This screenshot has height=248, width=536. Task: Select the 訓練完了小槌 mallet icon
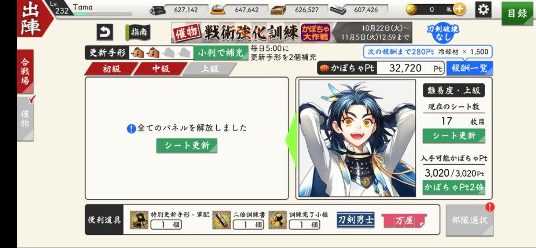coord(277,220)
